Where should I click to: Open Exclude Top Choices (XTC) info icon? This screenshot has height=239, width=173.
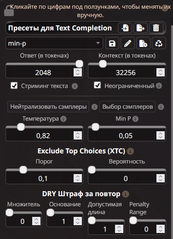click(x=130, y=151)
